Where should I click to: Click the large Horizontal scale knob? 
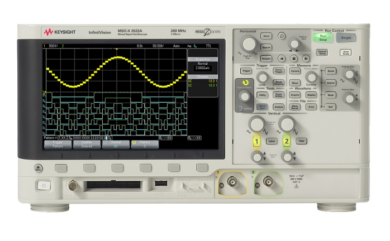pos(249,44)
